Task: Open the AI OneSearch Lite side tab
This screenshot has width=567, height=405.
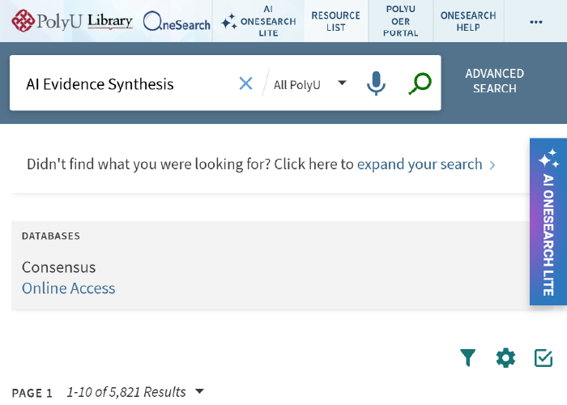Action: 548,221
